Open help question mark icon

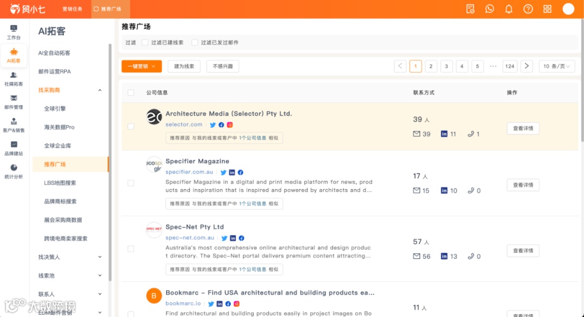click(528, 9)
